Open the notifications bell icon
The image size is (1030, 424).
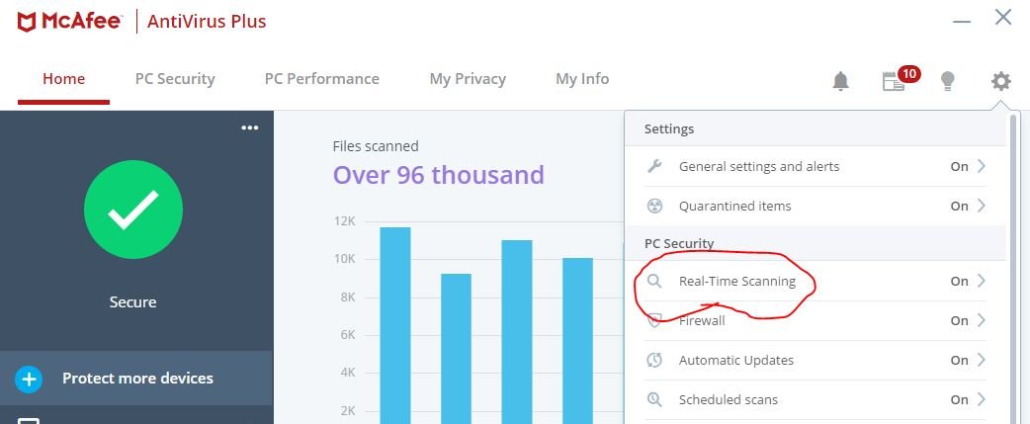tap(840, 81)
